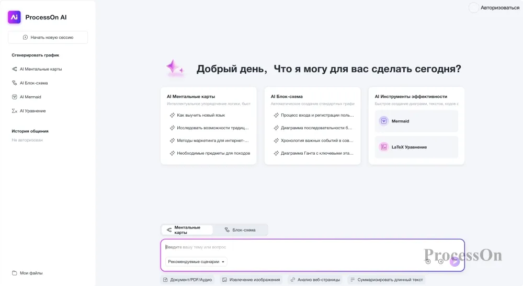
Task: Click the link icon beside Анализ веб-страницы
Action: click(x=292, y=280)
